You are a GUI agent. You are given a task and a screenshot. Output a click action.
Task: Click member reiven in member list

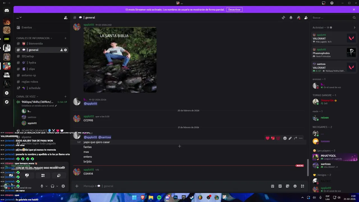(x=334, y=118)
